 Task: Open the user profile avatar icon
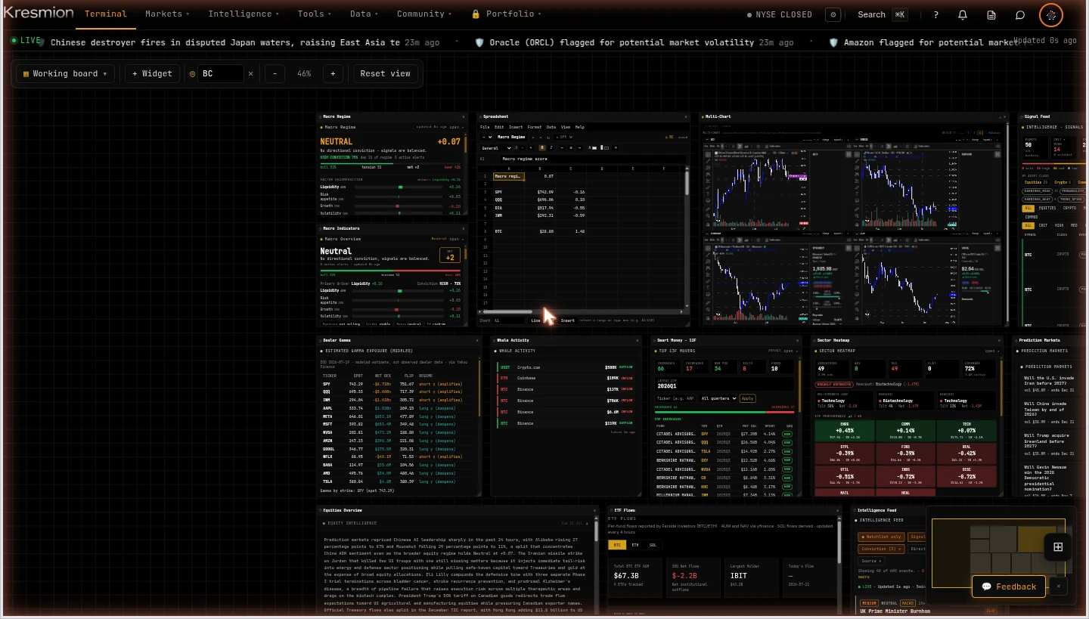click(x=1051, y=14)
